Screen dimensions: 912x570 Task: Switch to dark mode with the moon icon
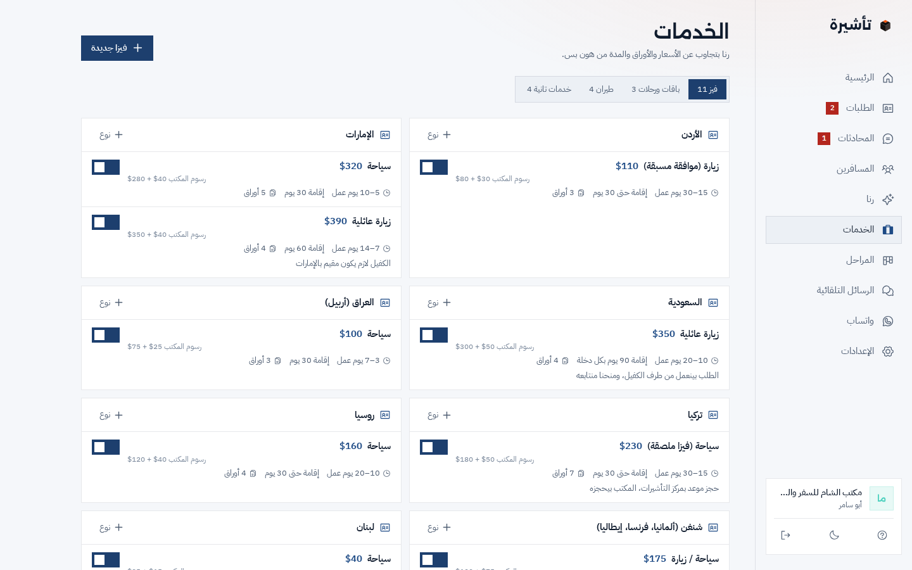(834, 535)
